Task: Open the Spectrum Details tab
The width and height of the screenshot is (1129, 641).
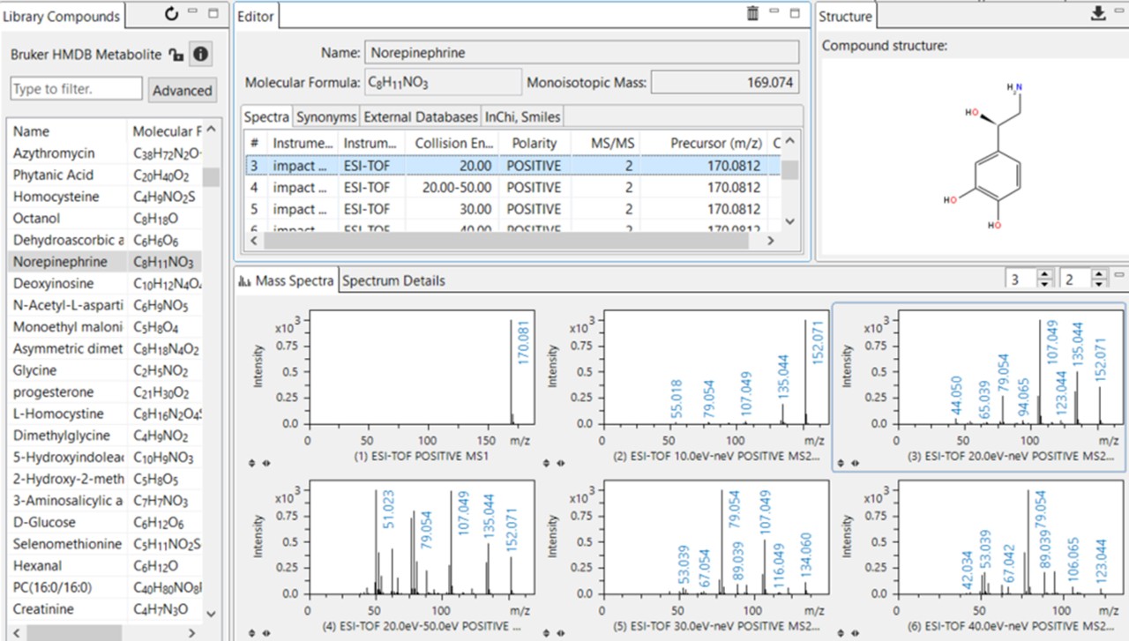Action: [x=395, y=280]
